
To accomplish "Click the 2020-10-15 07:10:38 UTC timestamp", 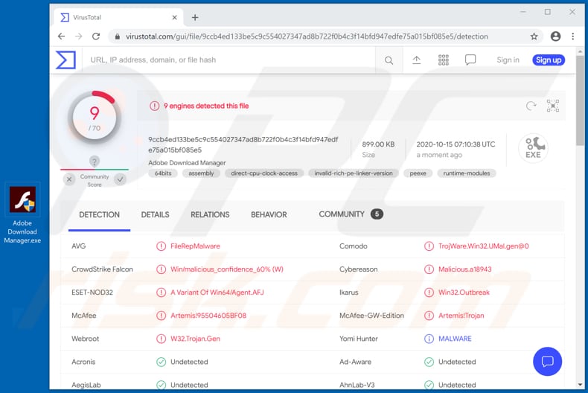I will pyautogui.click(x=456, y=144).
